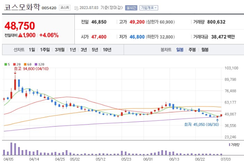Click the 23,246 price axis label
The height and width of the screenshot is (168, 244).
click(230, 137)
